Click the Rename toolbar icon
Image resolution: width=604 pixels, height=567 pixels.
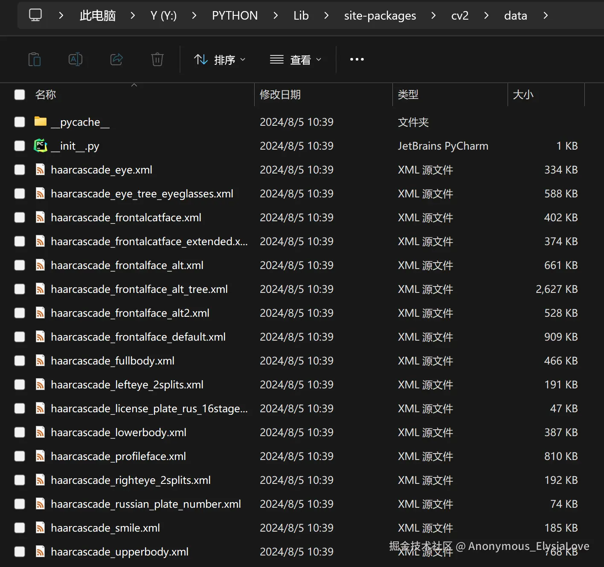(75, 59)
